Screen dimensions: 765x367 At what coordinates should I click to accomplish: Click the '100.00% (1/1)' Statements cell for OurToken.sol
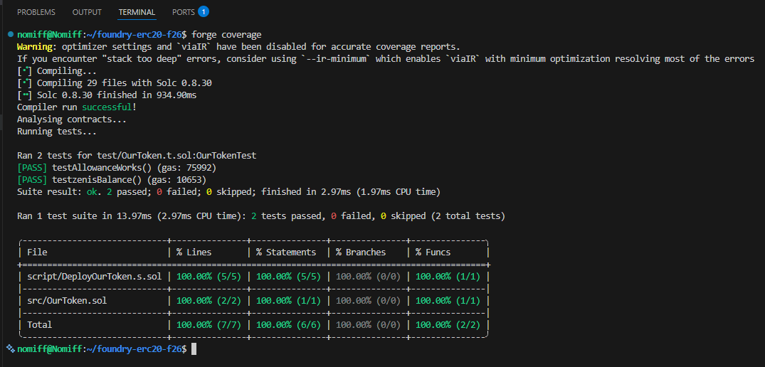click(x=288, y=300)
